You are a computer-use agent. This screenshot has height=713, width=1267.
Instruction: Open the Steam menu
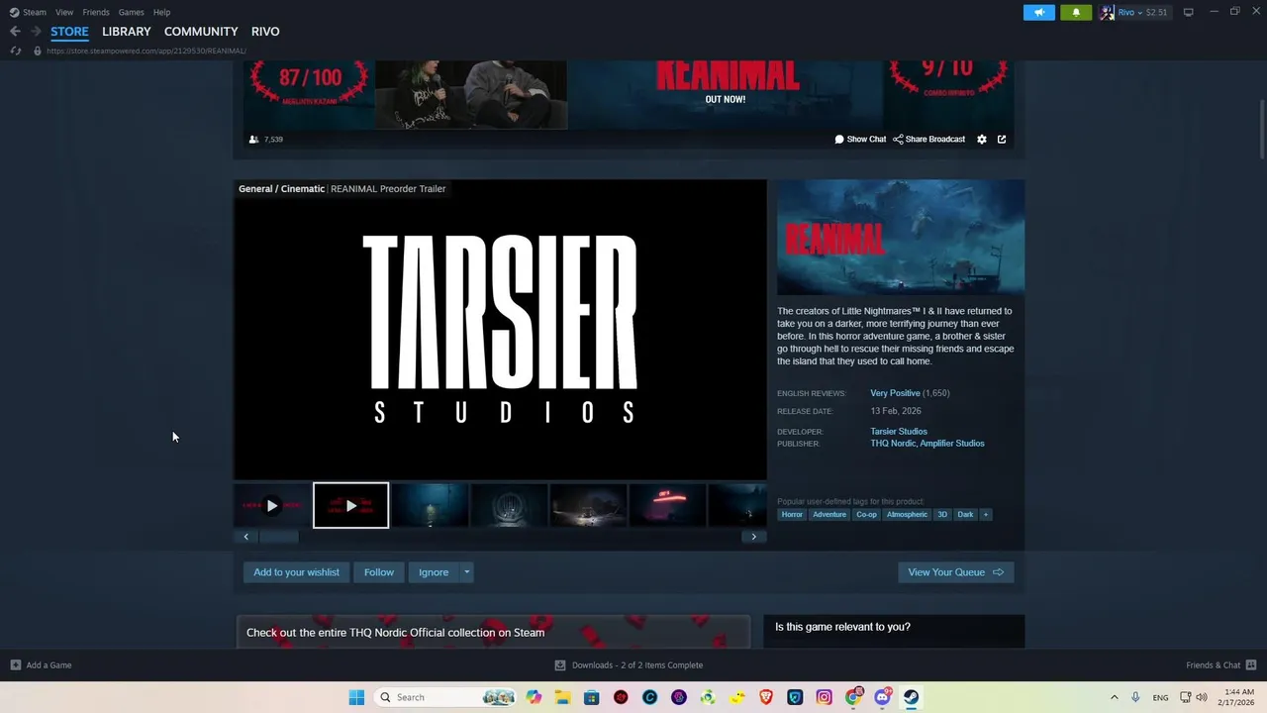pyautogui.click(x=35, y=12)
